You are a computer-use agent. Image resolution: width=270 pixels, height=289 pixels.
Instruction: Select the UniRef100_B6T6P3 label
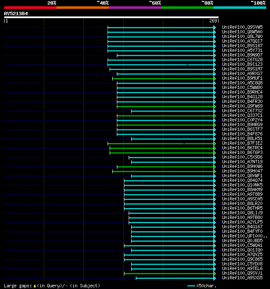click(242, 152)
